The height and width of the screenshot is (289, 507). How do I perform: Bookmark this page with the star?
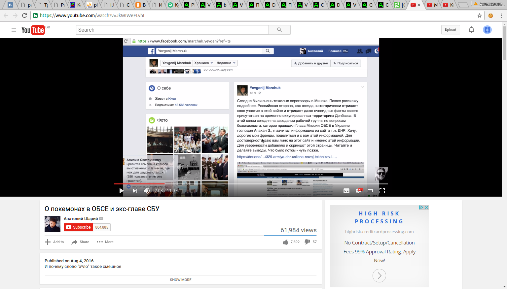tap(480, 16)
